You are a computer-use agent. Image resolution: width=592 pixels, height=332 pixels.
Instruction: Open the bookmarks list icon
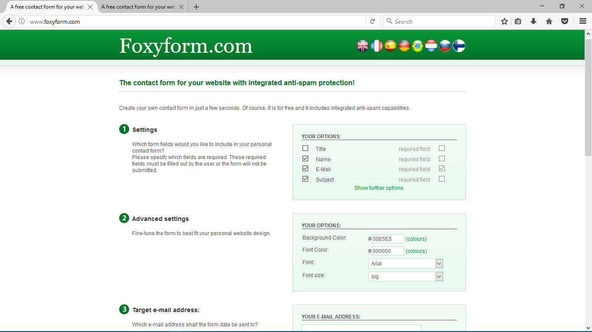point(518,21)
